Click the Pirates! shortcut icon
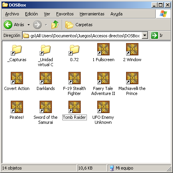 pos(17,107)
